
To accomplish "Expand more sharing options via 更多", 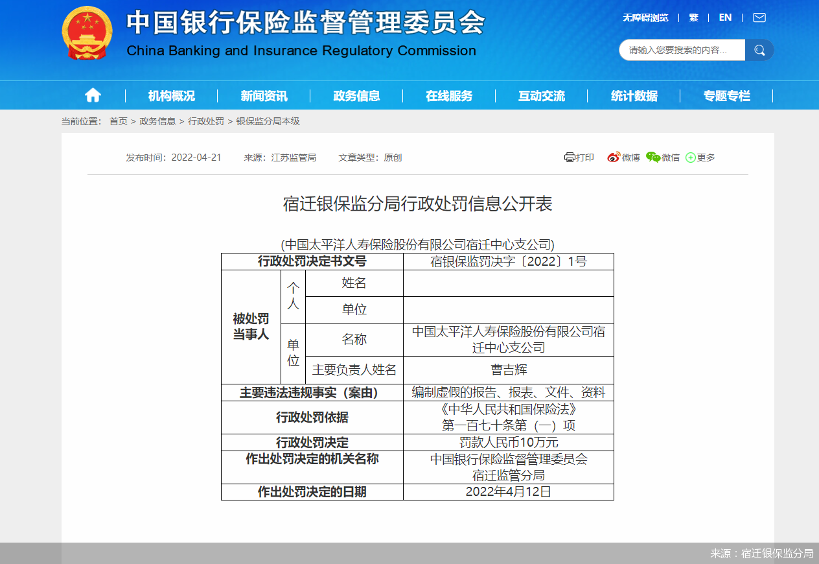I will (700, 157).
